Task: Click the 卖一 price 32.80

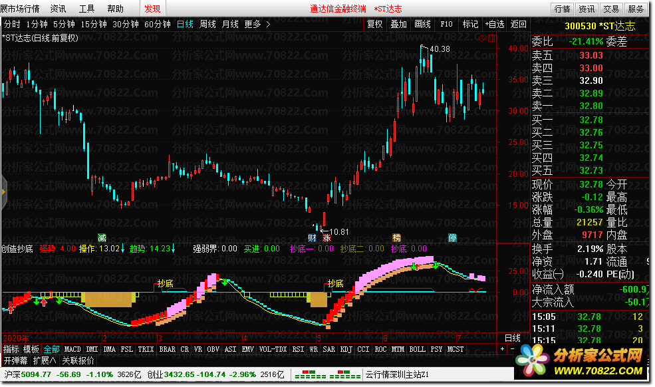Action: point(591,106)
